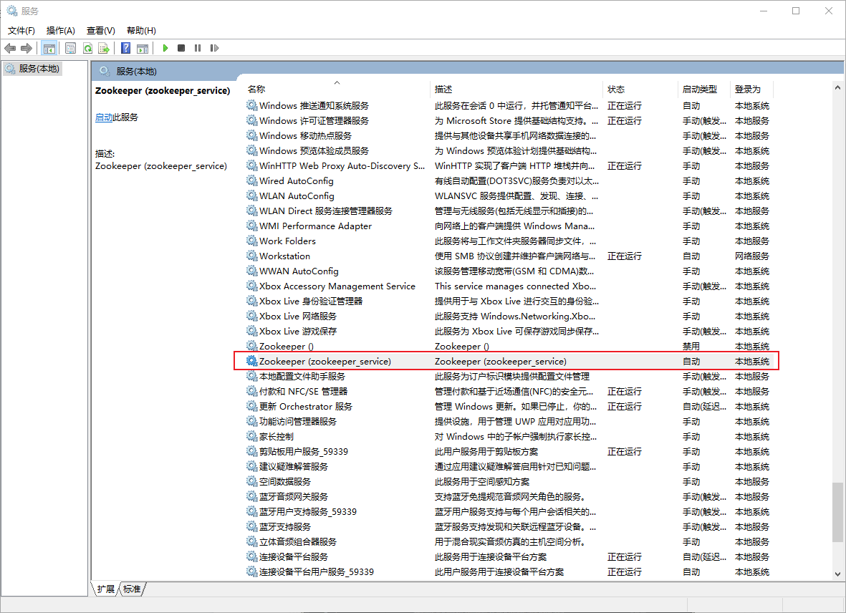Viewport: 846px width, 613px height.
Task: Select Xbox Live 游戏保存 row
Action: tap(509, 331)
